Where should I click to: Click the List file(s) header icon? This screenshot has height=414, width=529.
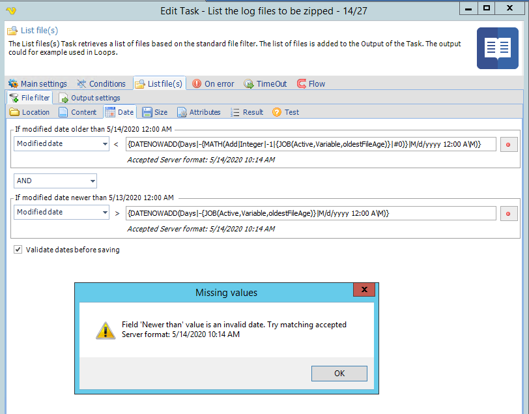(x=12, y=31)
